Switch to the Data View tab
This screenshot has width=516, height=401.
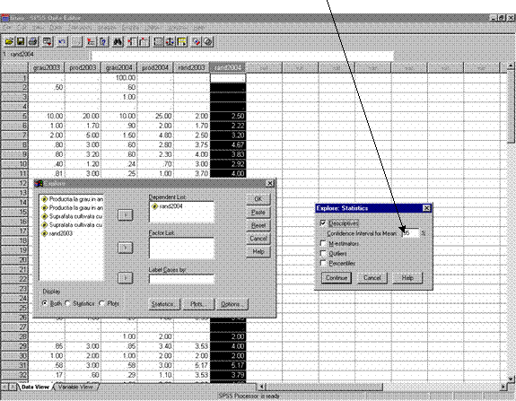pos(35,387)
